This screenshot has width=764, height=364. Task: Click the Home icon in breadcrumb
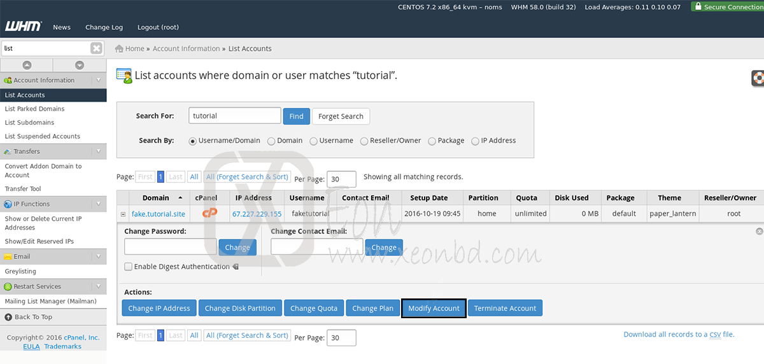[x=119, y=48]
